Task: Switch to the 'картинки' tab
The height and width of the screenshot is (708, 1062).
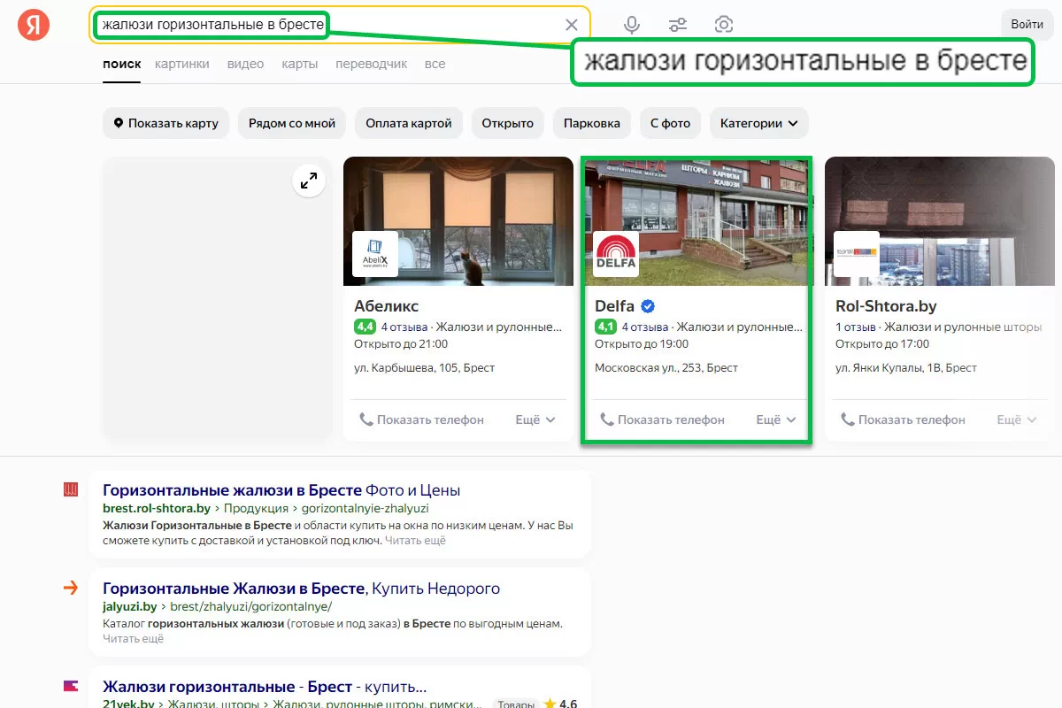Action: 181,64
